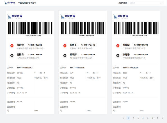The image size is (167, 123).
Task: Click the 迎风数据 logo in the header
Action: point(10,3)
